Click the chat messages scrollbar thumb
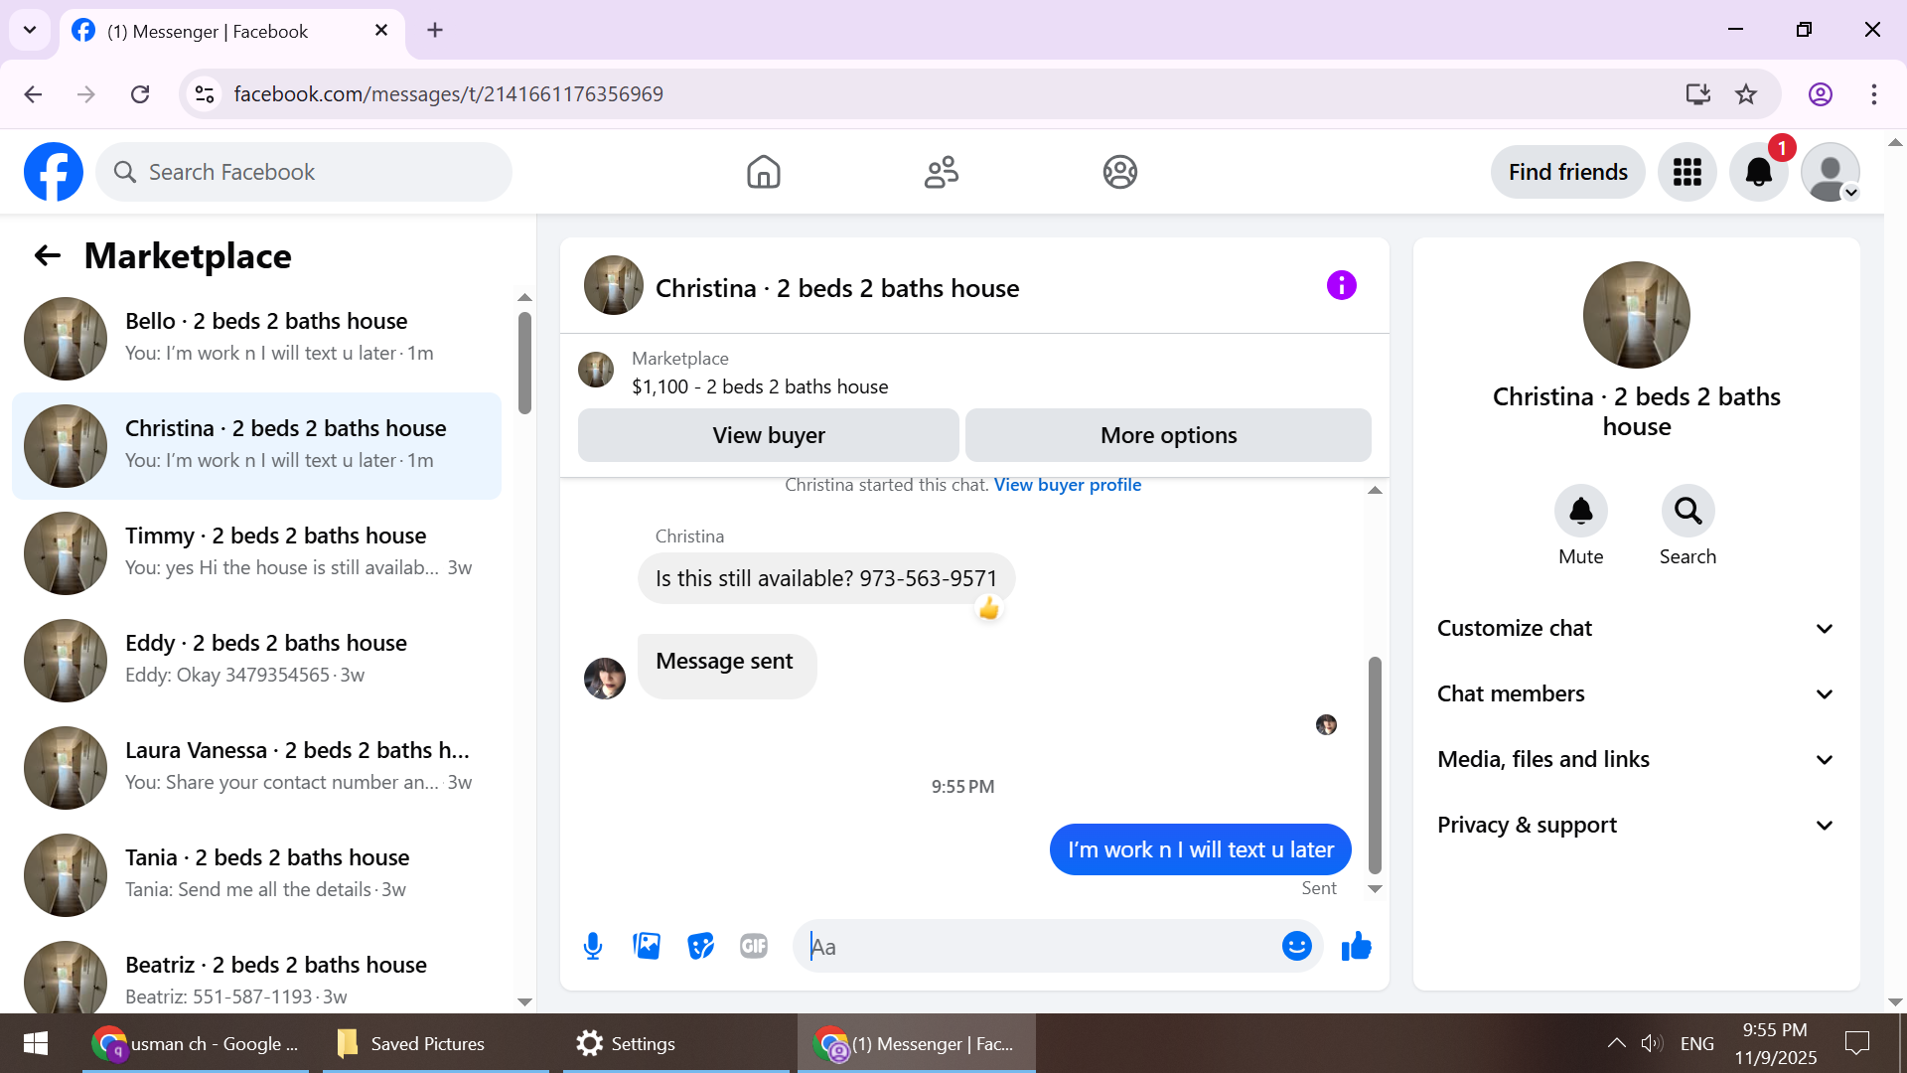This screenshot has width=1907, height=1073. tap(1375, 765)
